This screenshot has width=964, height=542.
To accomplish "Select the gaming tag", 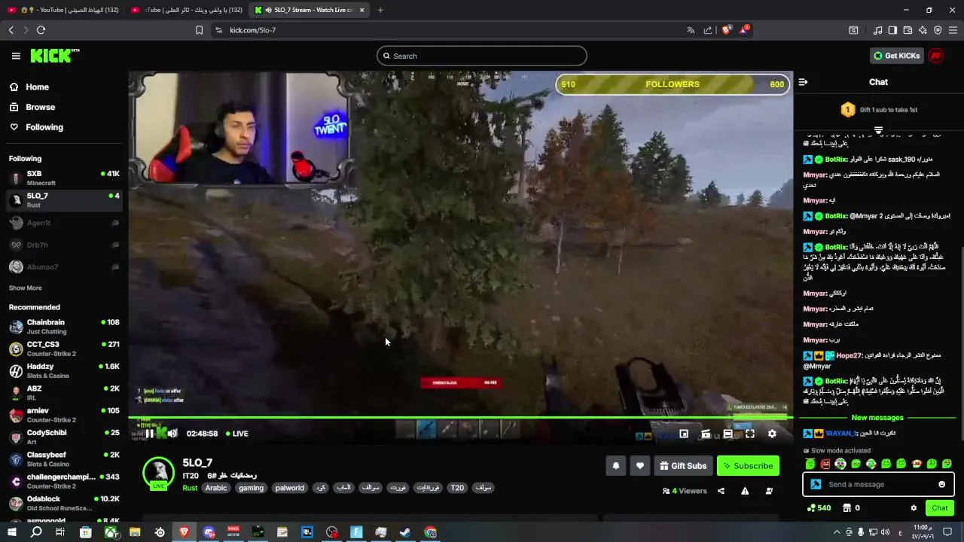I will [x=251, y=488].
